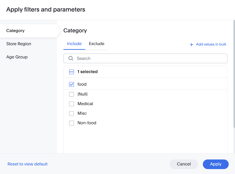Screen dimensions: 235x174
Task: Uncheck the food checkbox
Action: 71,84
